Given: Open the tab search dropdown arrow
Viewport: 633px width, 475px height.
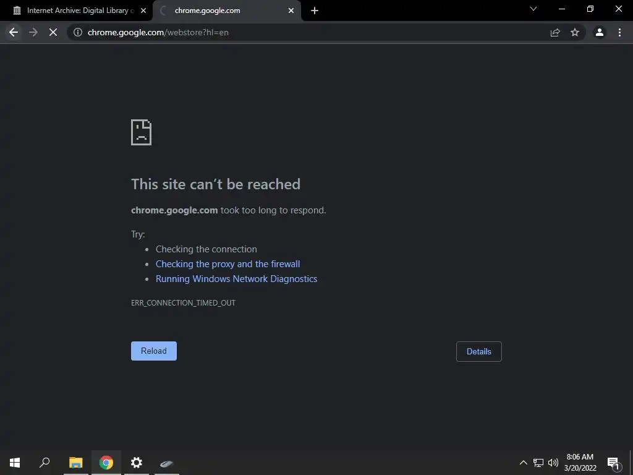Looking at the screenshot, I should click(x=533, y=9).
